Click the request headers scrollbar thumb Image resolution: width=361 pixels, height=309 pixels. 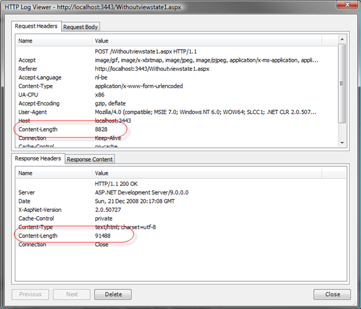(x=342, y=84)
